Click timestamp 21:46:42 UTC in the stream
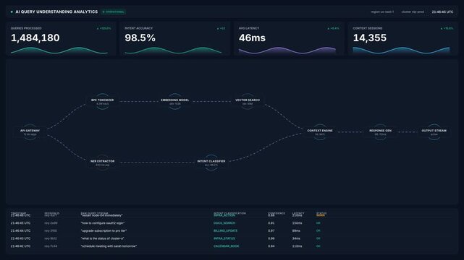Image resolution: width=464 pixels, height=260 pixels. pos(20,246)
